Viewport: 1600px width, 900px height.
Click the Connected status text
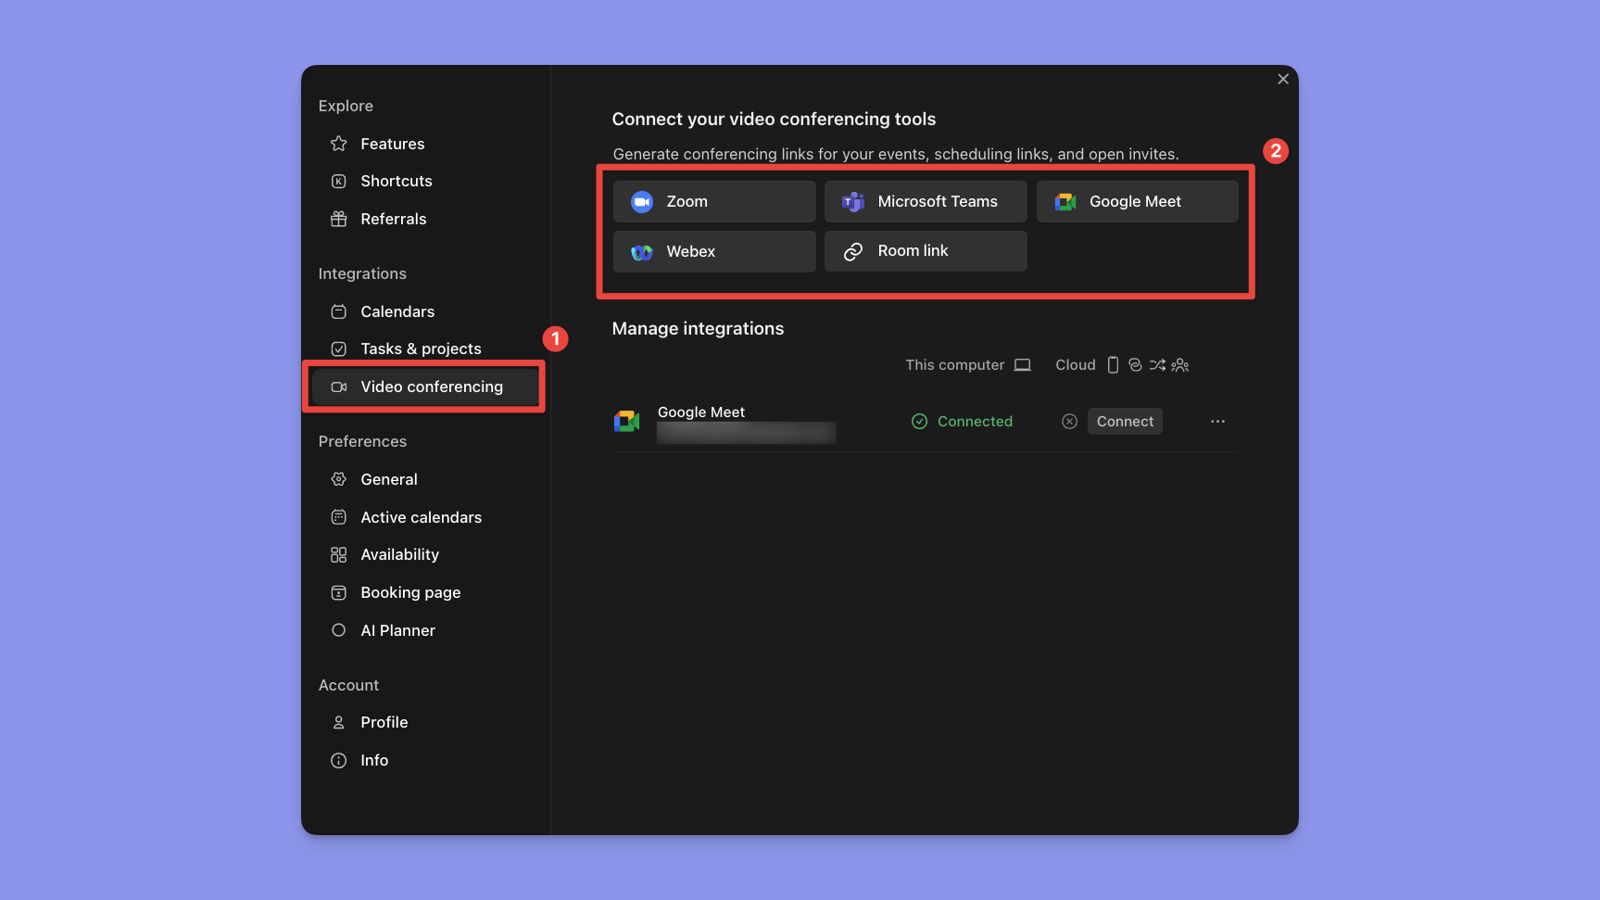pyautogui.click(x=975, y=422)
